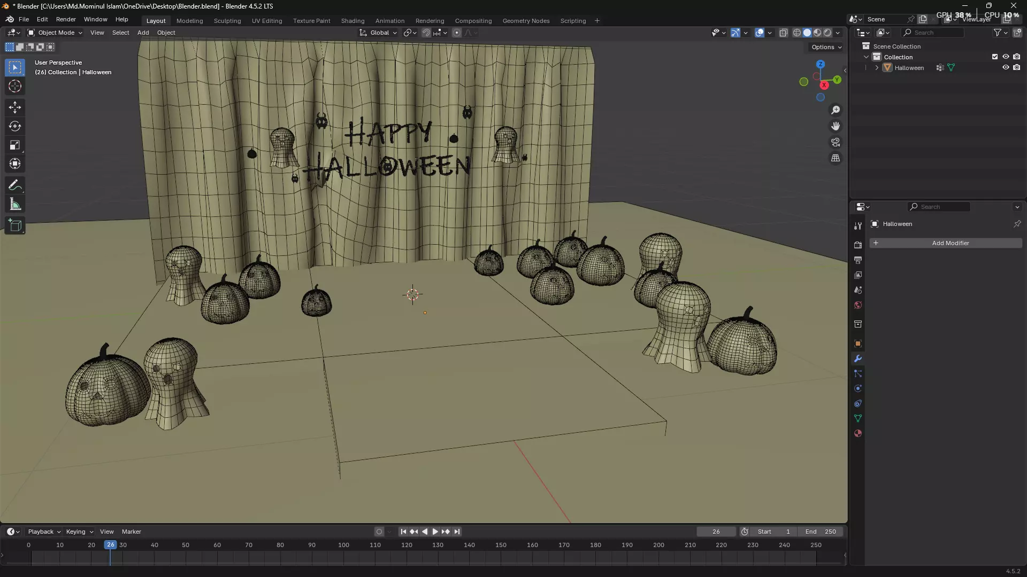Open the Object Constraints properties tab
Viewport: 1027px width, 577px height.
pyautogui.click(x=858, y=403)
